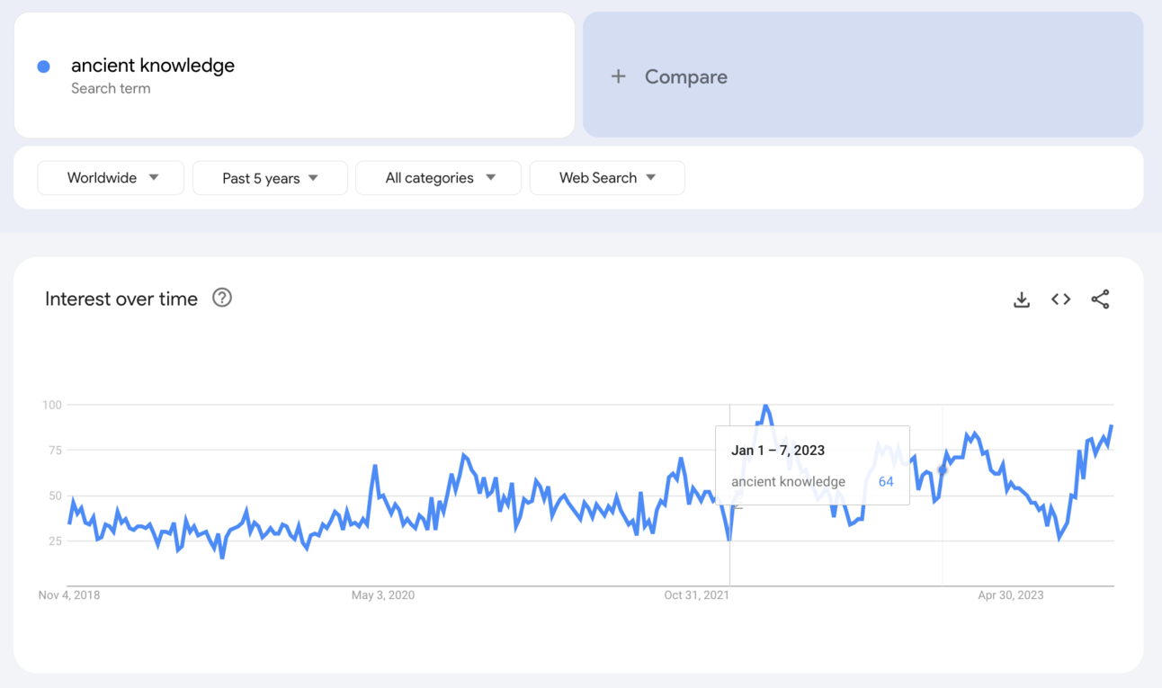This screenshot has height=688, width=1162.
Task: Click the embed code icon
Action: pos(1061,299)
